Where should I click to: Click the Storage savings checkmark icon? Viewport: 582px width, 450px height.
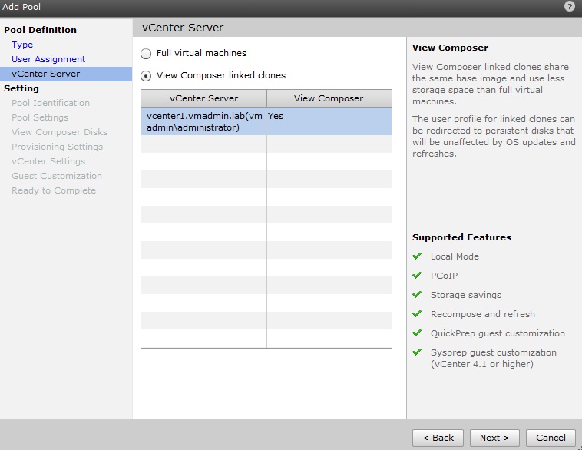417,294
